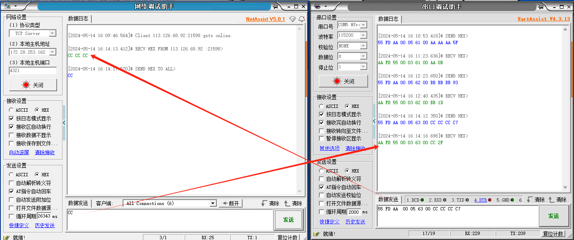The width and height of the screenshot is (574, 240).
Task: Pin the 串口调试助手 window on top
Action: [x=541, y=6]
